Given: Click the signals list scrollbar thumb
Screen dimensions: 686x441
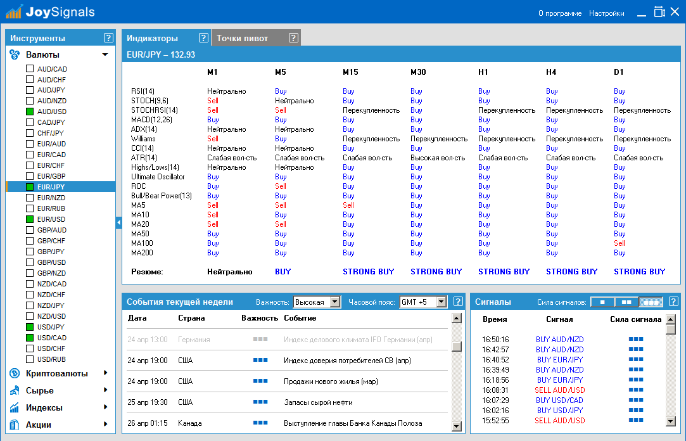Looking at the screenshot, I should 670,329.
